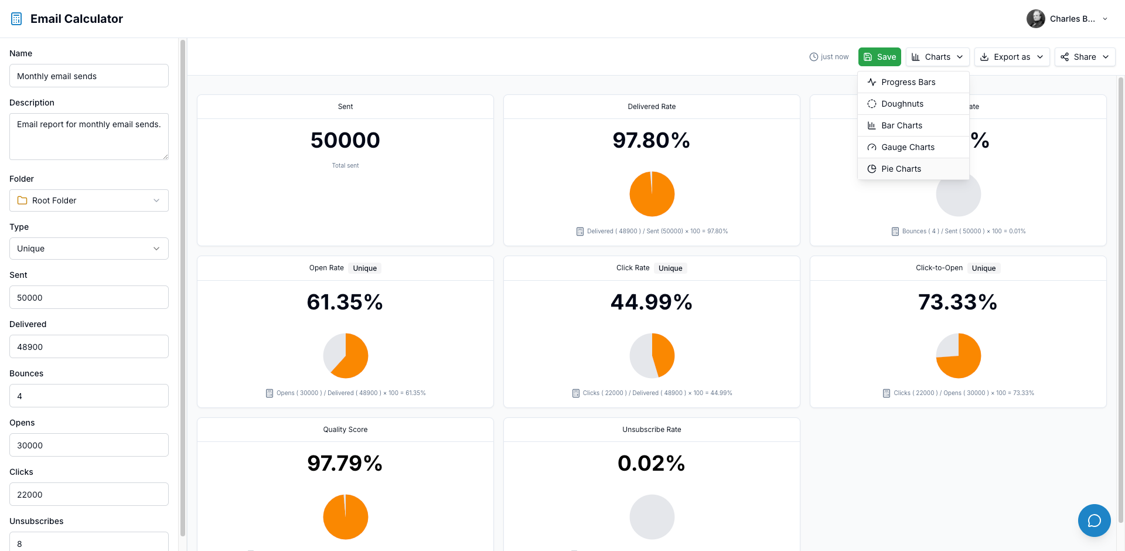Click the green Save button
1125x551 pixels.
click(x=879, y=57)
